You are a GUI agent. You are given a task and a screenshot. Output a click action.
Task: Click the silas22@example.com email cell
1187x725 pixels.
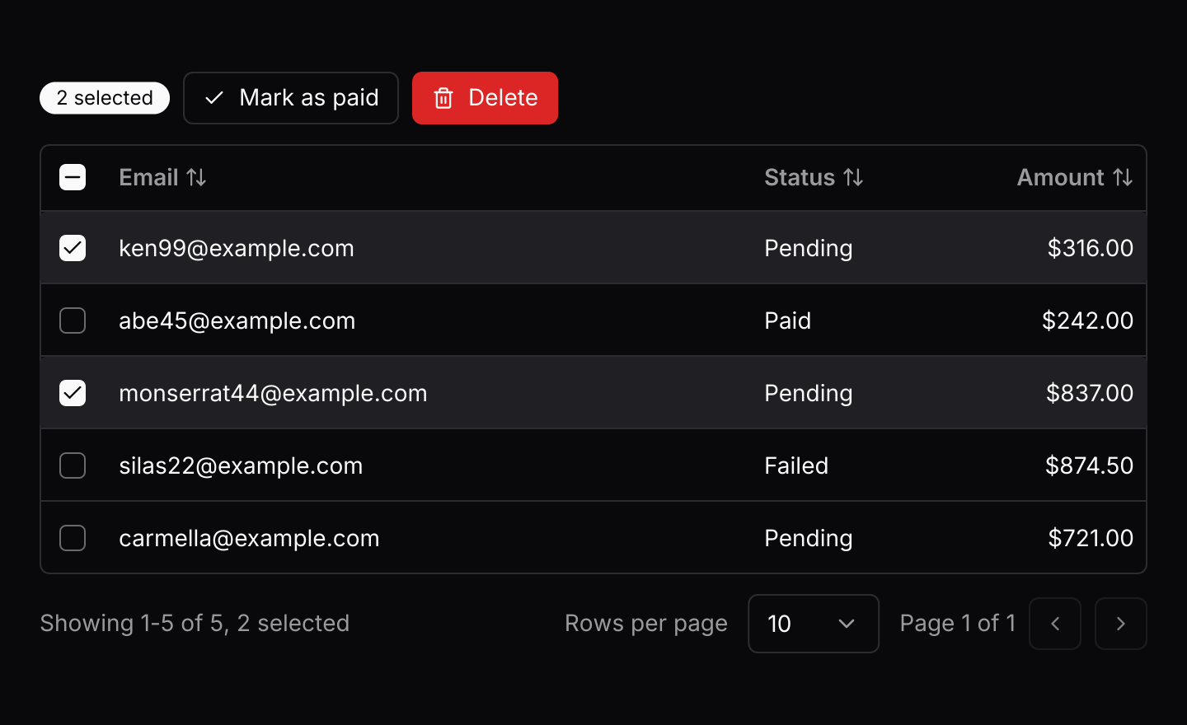[241, 465]
